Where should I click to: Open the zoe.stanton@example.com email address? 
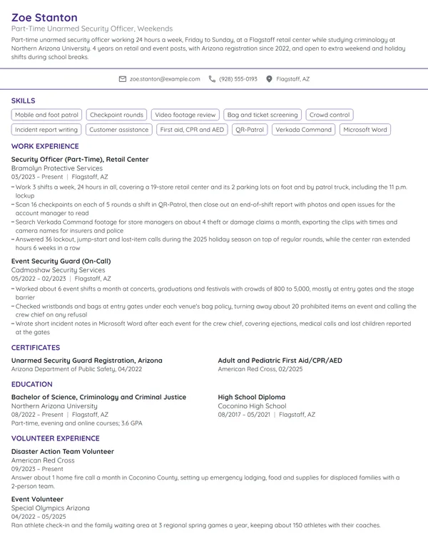coord(165,79)
